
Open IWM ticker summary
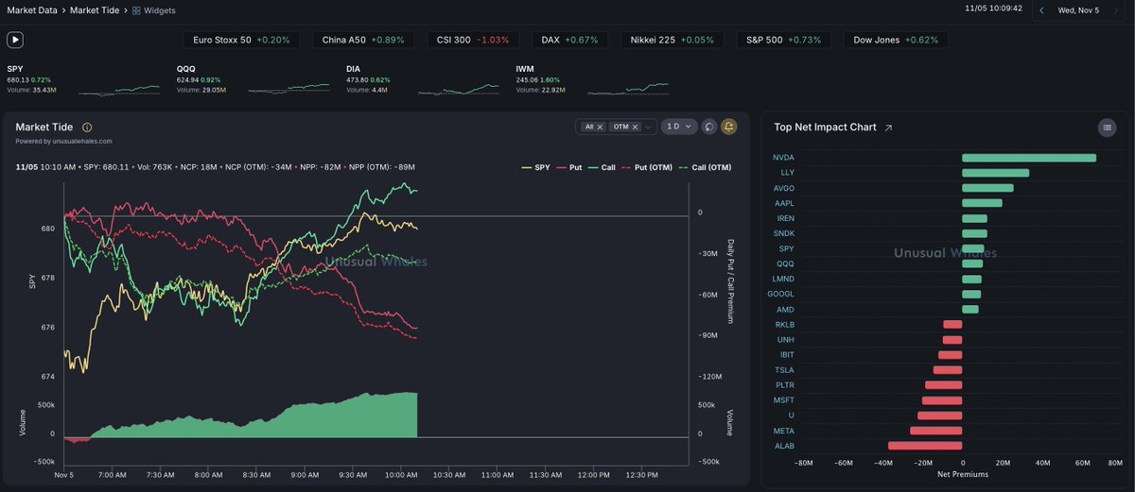point(541,79)
